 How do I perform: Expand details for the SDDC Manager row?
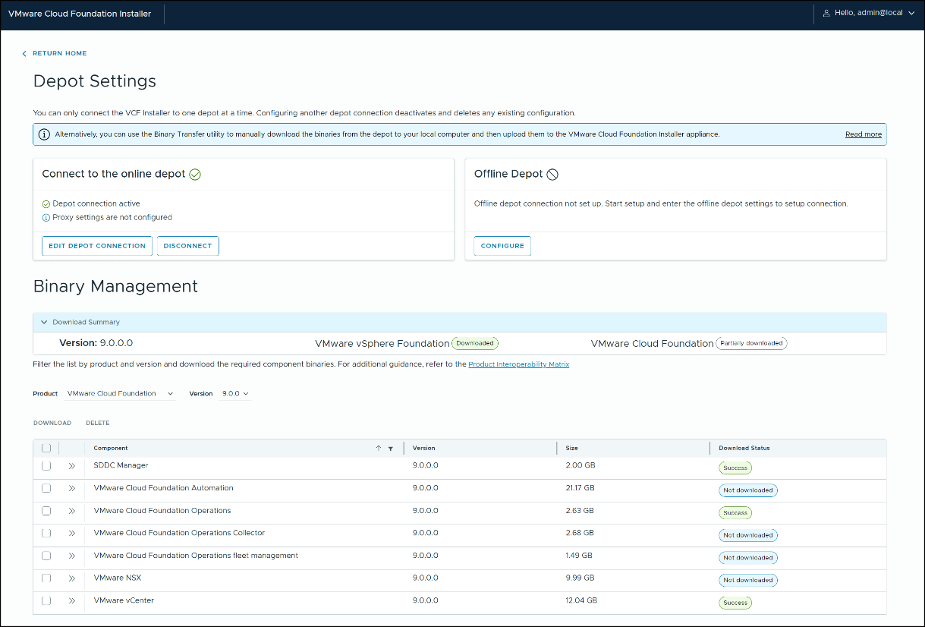click(72, 466)
